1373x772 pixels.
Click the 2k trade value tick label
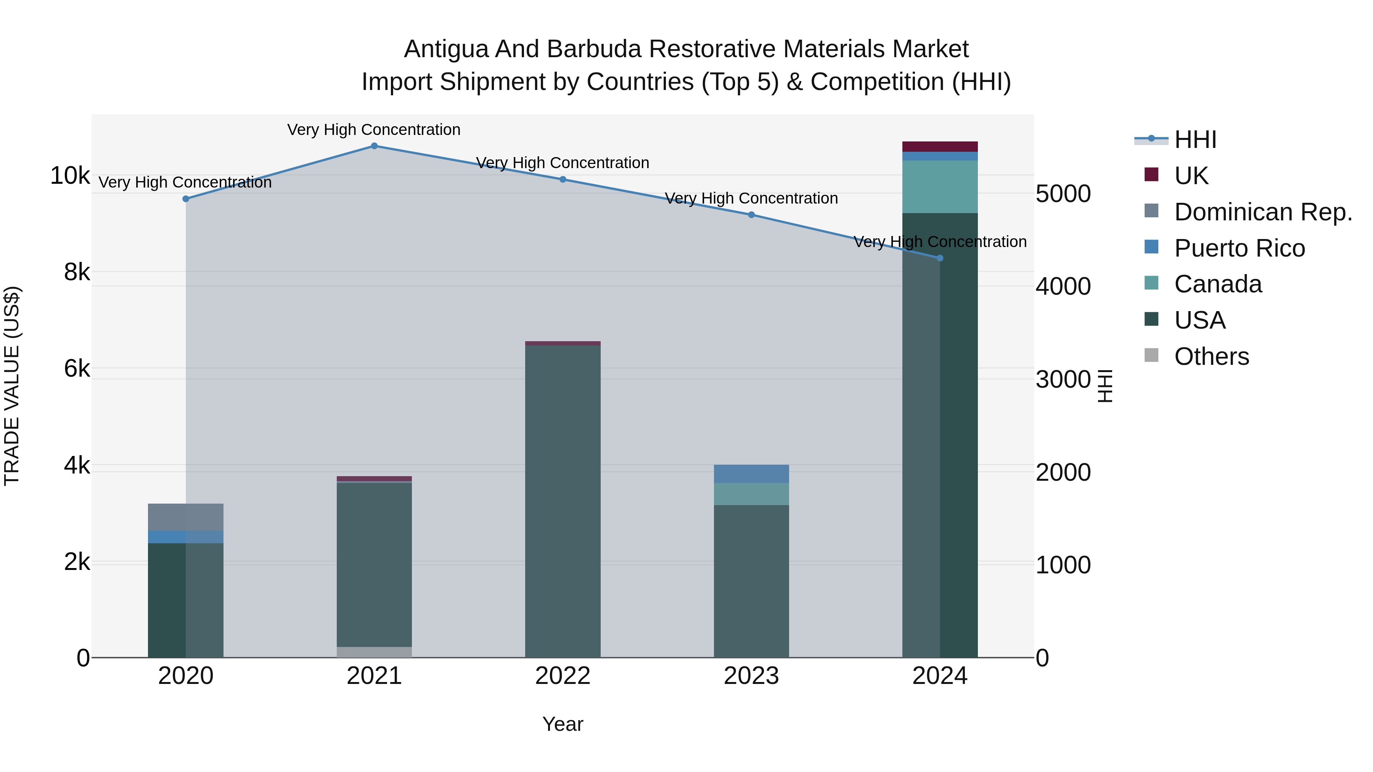pyautogui.click(x=77, y=562)
